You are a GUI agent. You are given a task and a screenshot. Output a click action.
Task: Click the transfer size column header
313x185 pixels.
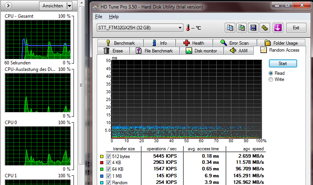tap(124, 149)
